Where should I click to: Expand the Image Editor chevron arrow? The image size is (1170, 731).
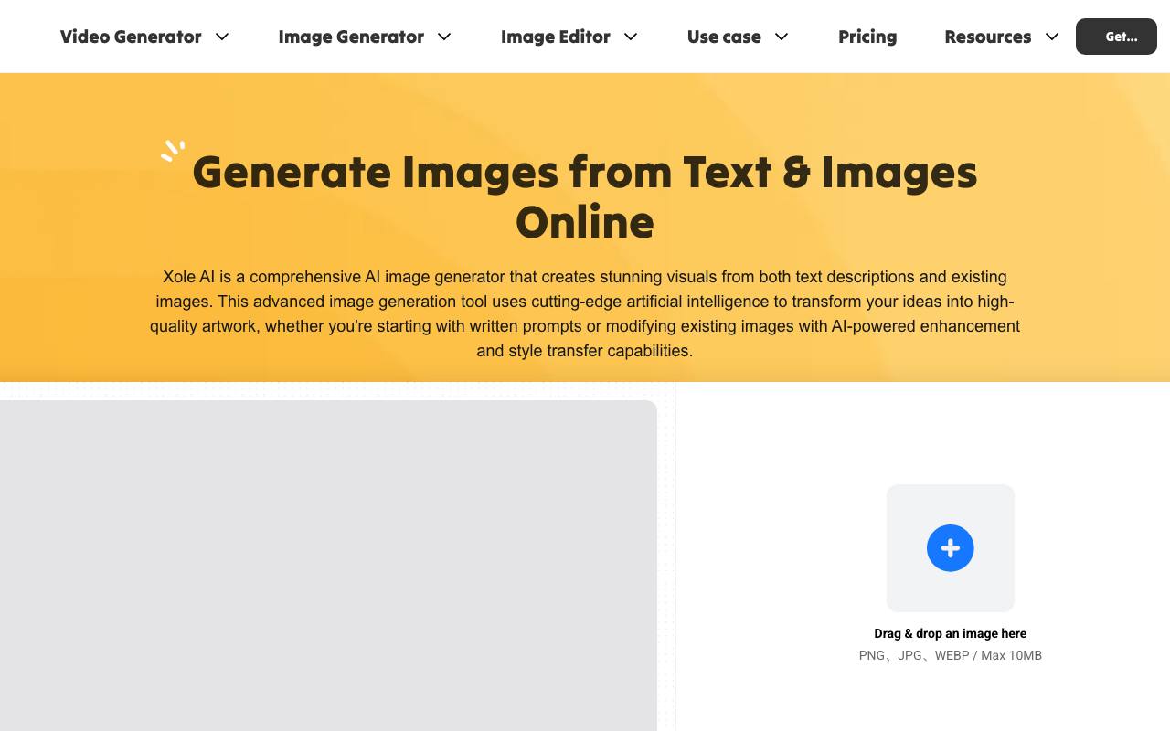coord(631,37)
